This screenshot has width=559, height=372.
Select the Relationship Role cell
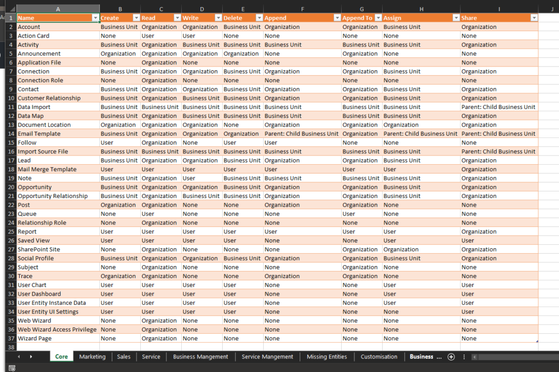[58, 223]
